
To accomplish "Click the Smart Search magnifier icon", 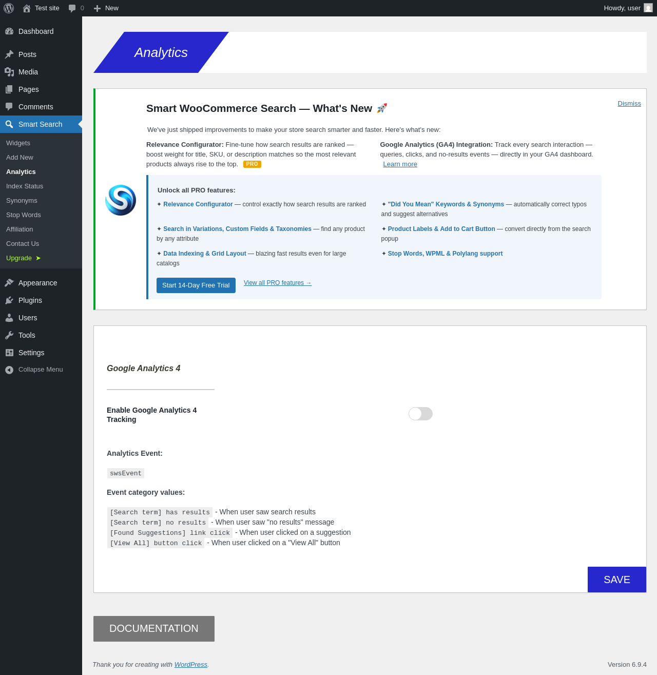I will tap(9, 124).
